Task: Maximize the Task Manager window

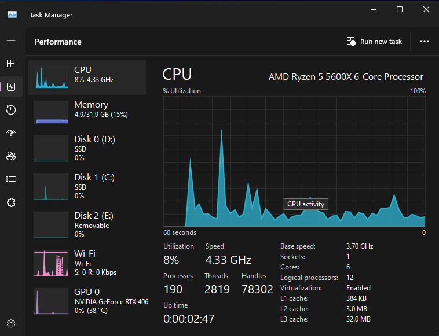Action: click(x=400, y=9)
